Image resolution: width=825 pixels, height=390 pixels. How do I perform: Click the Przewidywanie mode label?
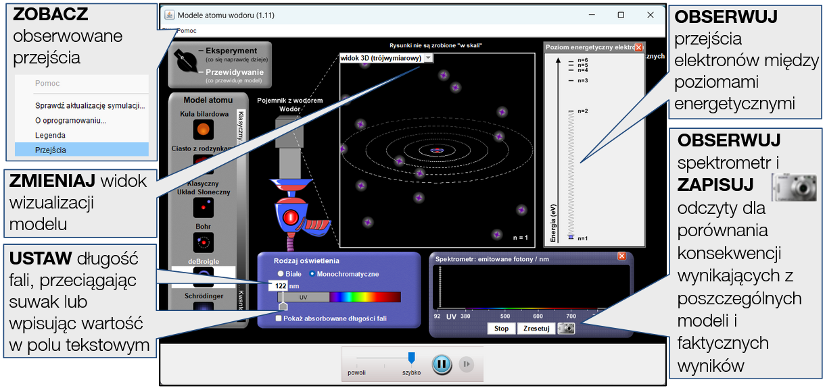(235, 72)
